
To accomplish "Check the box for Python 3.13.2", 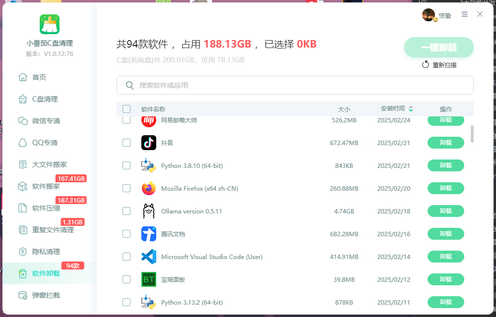I will (126, 302).
